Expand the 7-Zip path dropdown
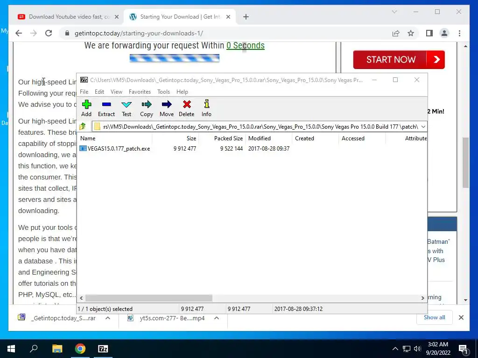The width and height of the screenshot is (478, 358). [423, 127]
